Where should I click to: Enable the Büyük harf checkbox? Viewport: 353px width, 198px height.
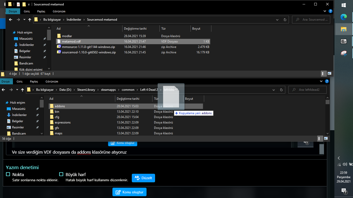61,174
